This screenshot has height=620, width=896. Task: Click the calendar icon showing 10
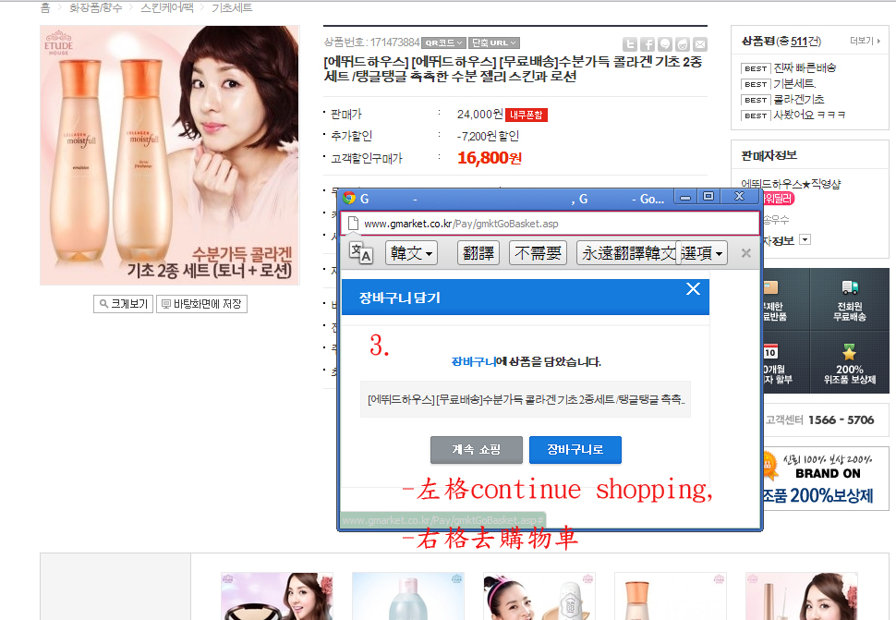click(770, 351)
